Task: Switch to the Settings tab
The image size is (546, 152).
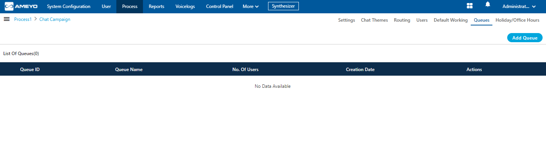Action: point(346,20)
